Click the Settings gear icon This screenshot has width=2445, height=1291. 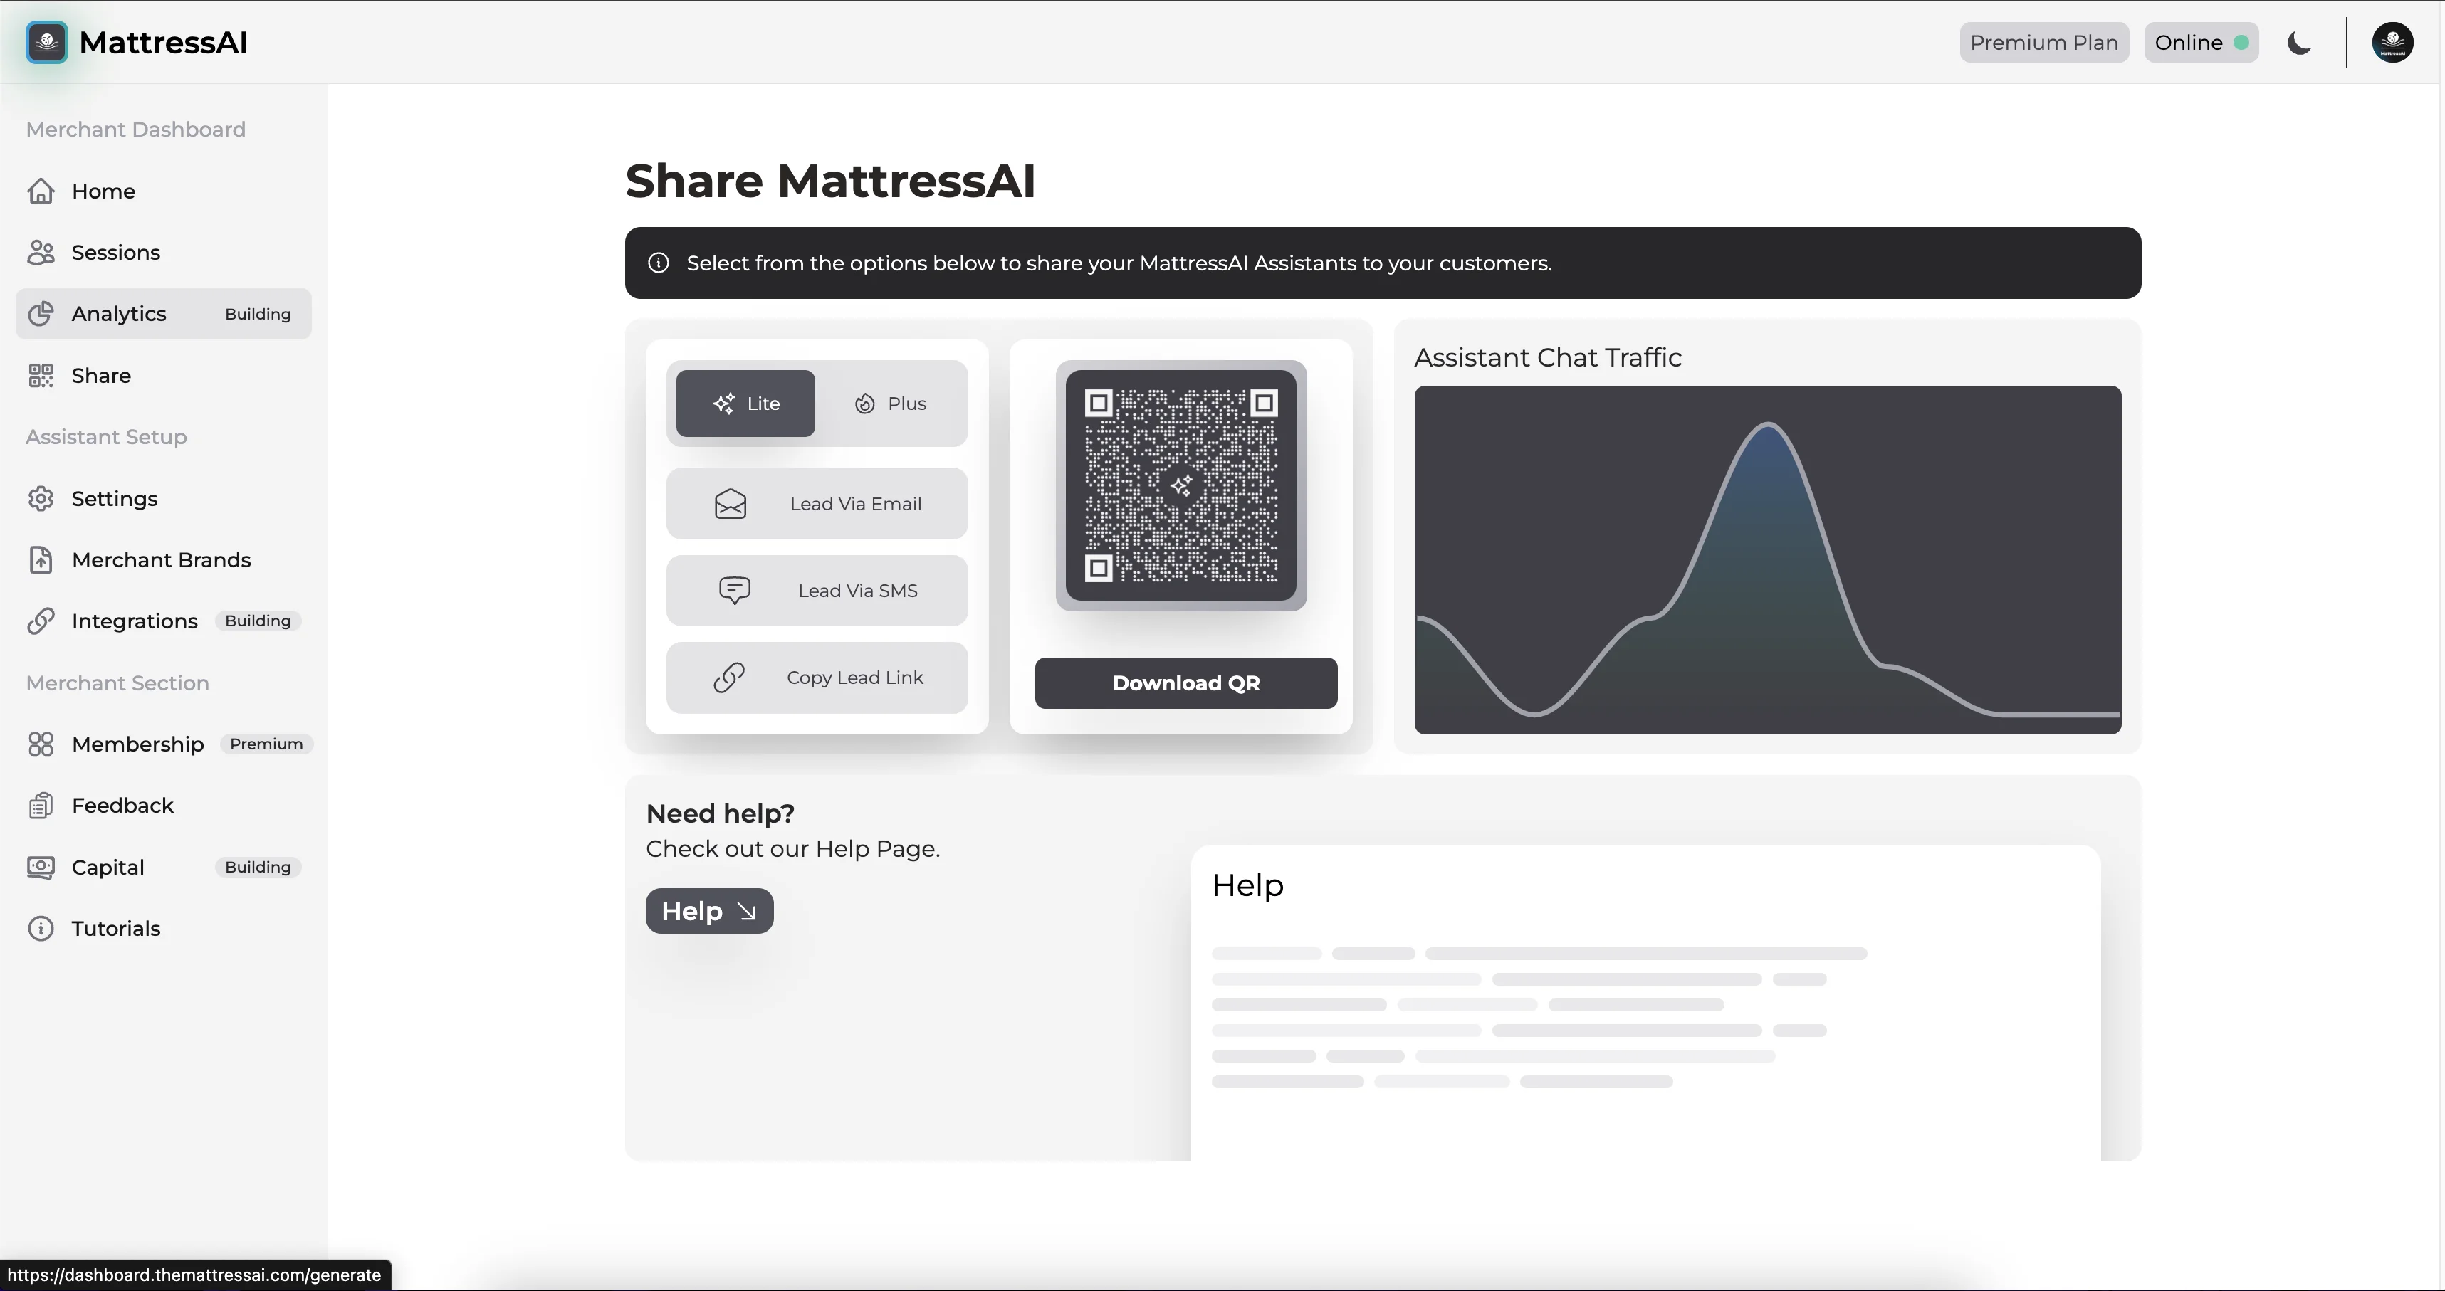pos(41,499)
